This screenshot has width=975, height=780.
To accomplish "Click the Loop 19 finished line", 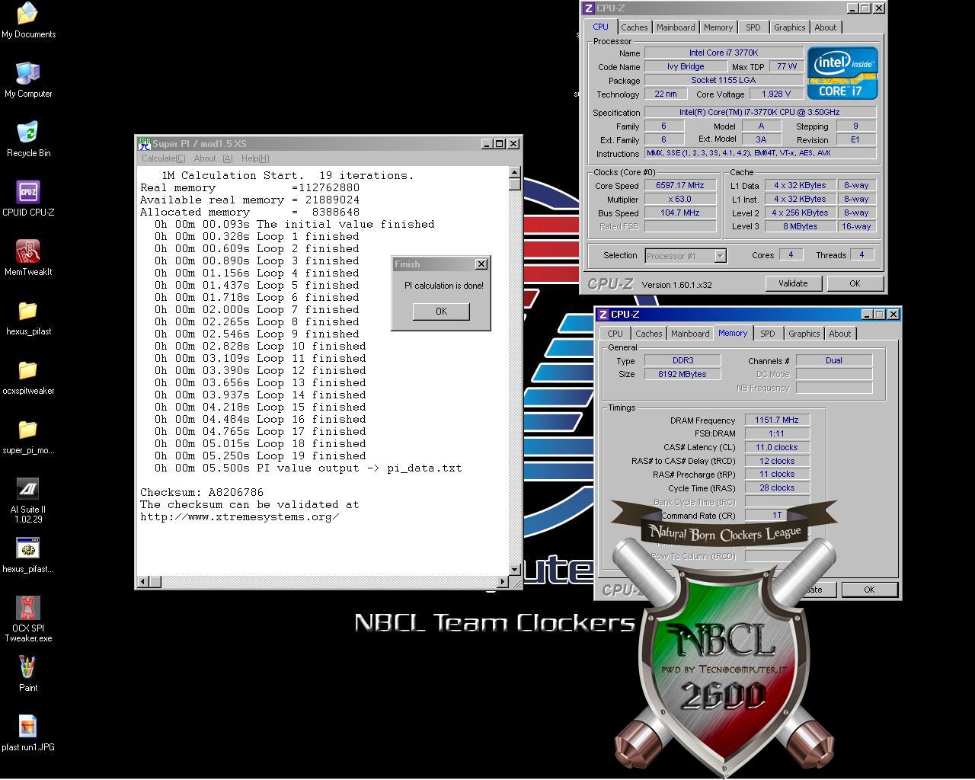I will click(x=260, y=456).
